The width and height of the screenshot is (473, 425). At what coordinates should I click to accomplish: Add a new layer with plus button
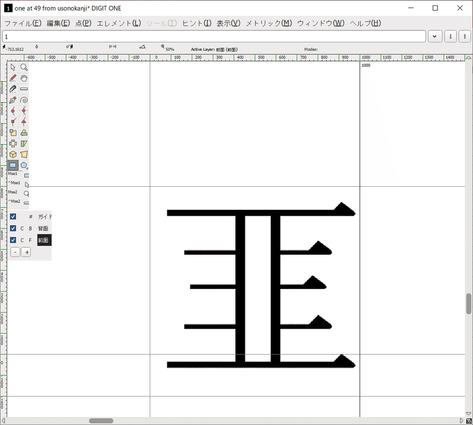click(x=26, y=252)
